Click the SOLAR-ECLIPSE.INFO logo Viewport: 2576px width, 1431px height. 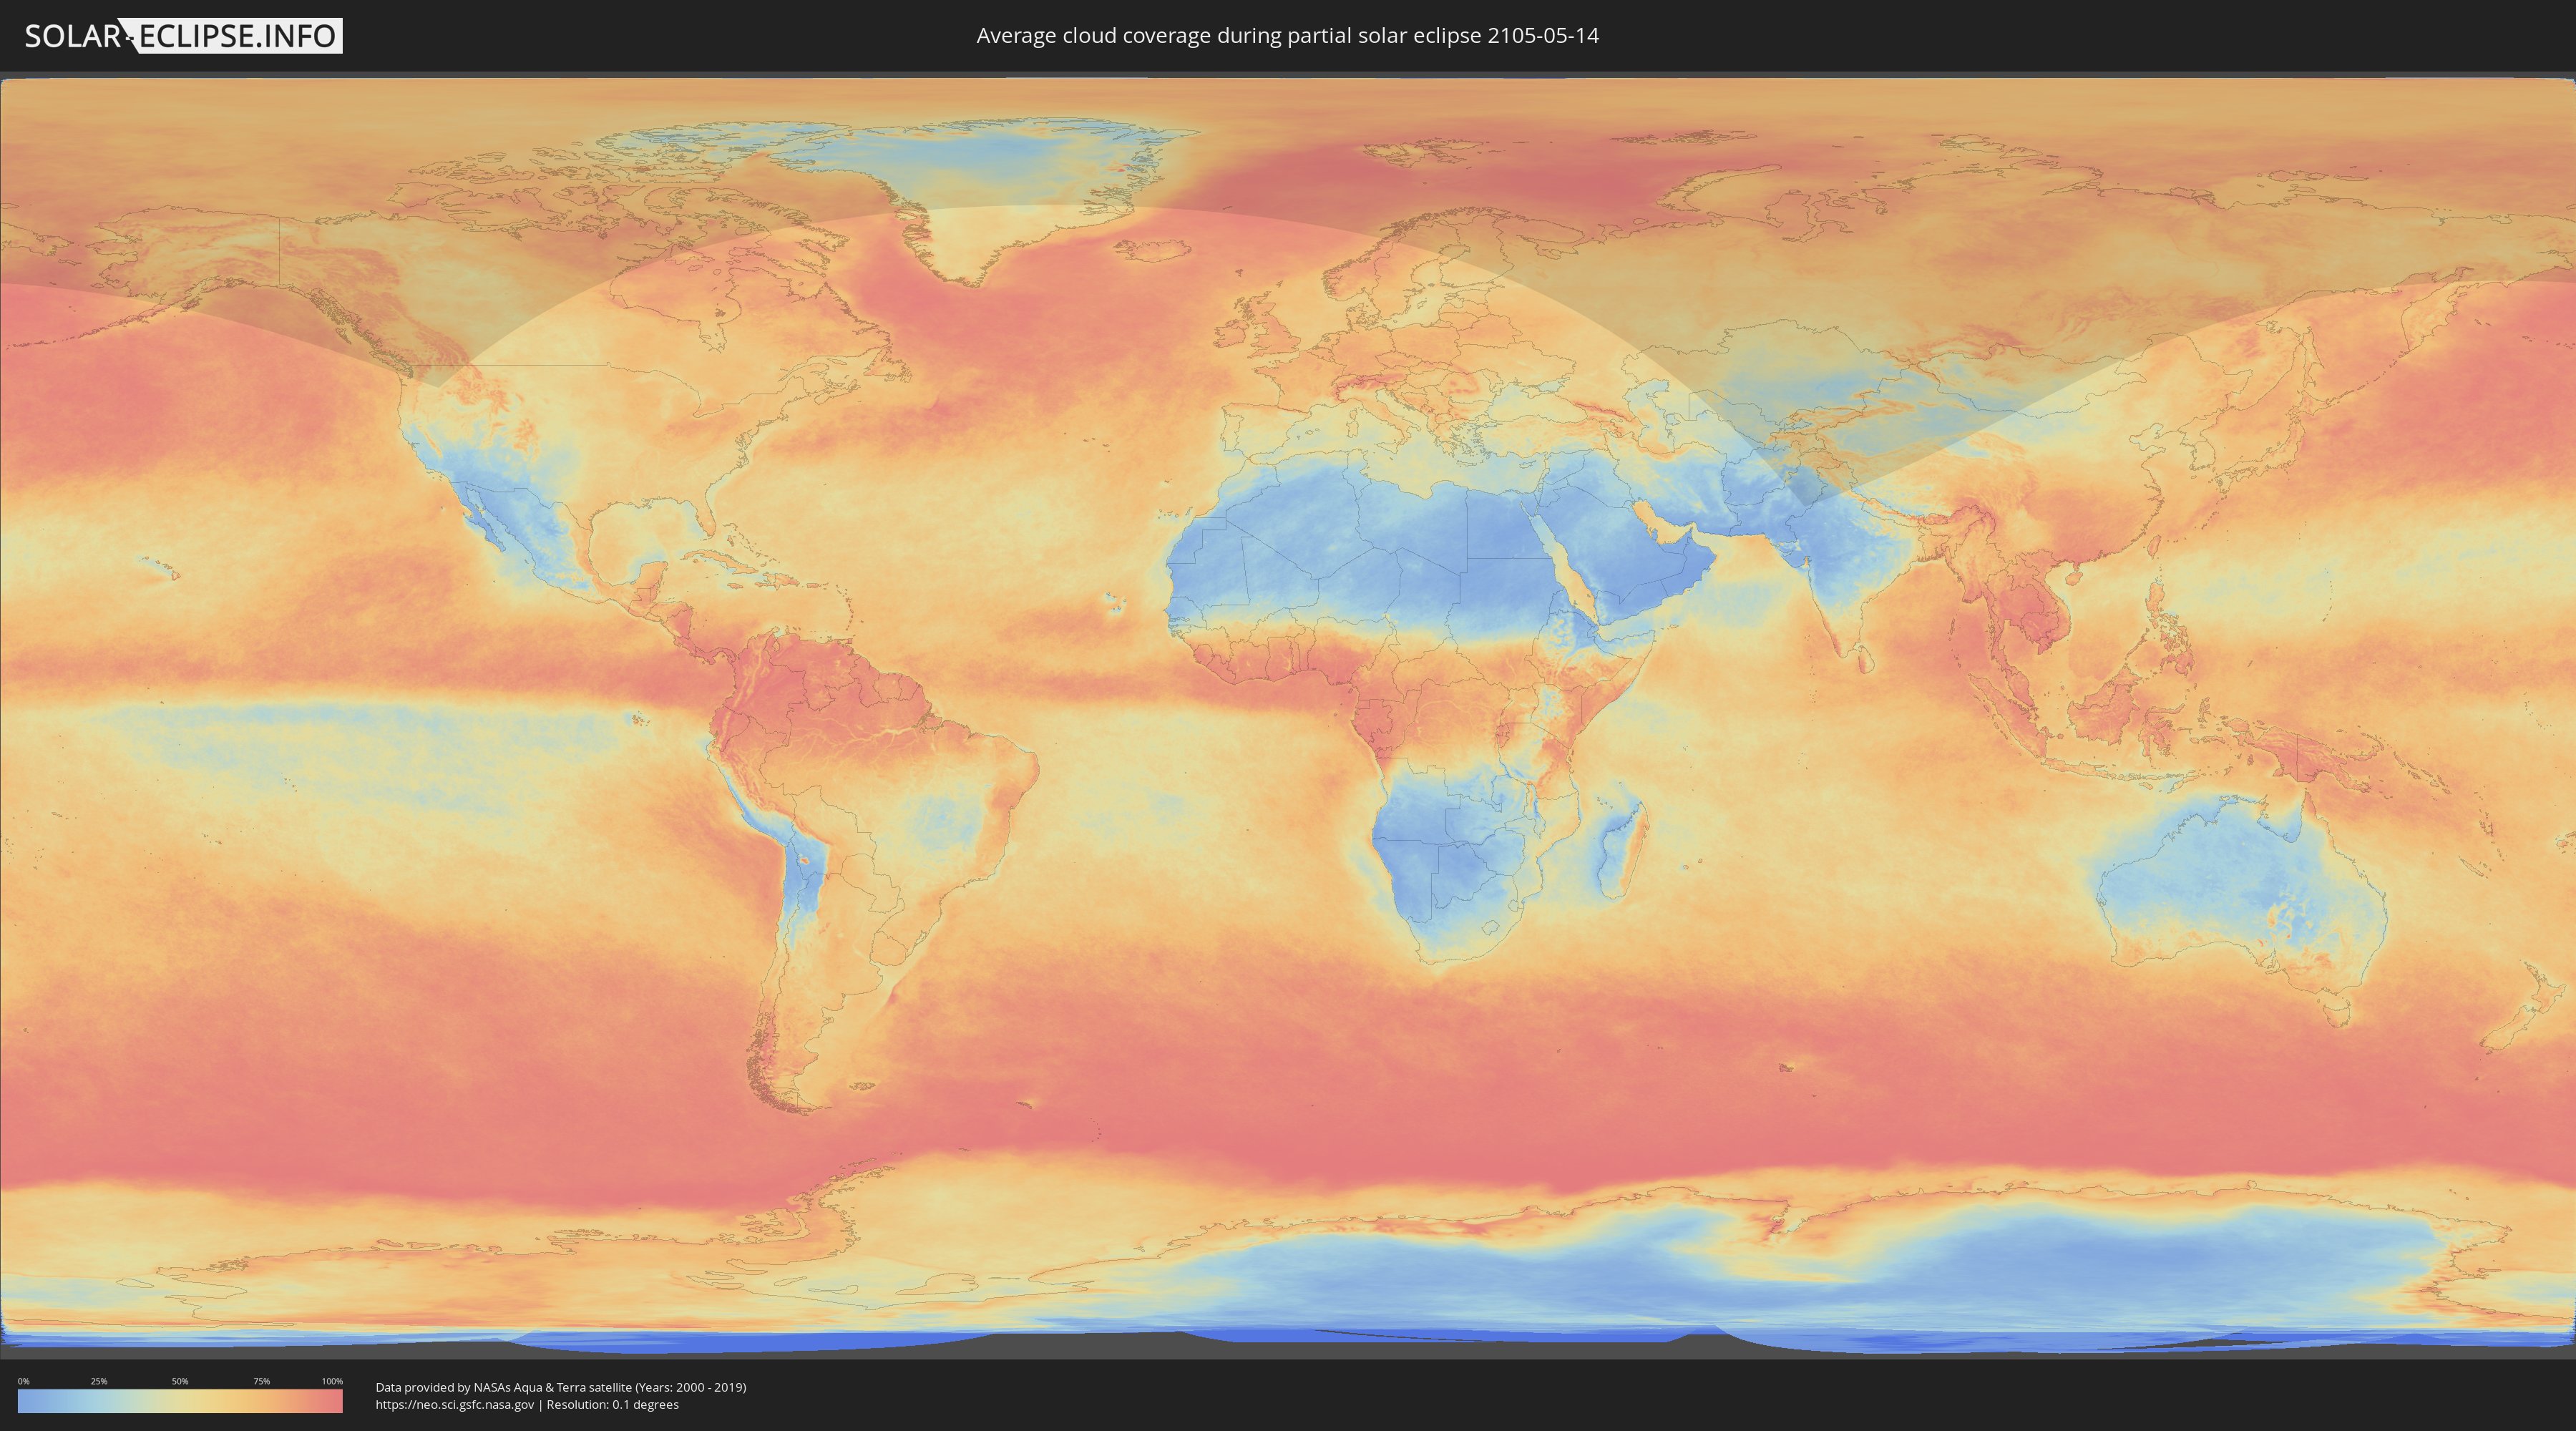(x=183, y=36)
